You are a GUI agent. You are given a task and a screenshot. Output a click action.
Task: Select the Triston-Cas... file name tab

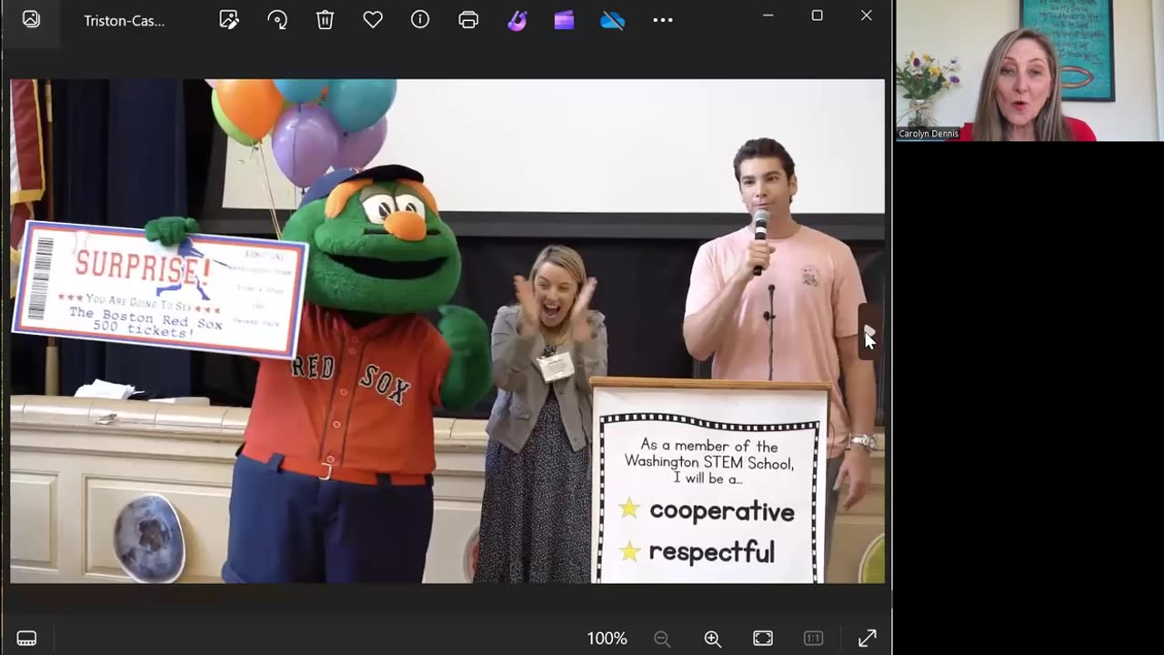[124, 20]
